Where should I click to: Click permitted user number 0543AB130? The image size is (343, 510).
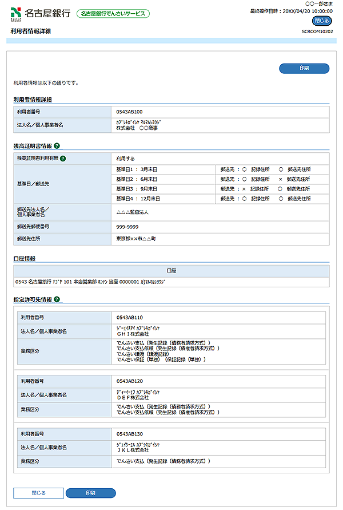(129, 433)
